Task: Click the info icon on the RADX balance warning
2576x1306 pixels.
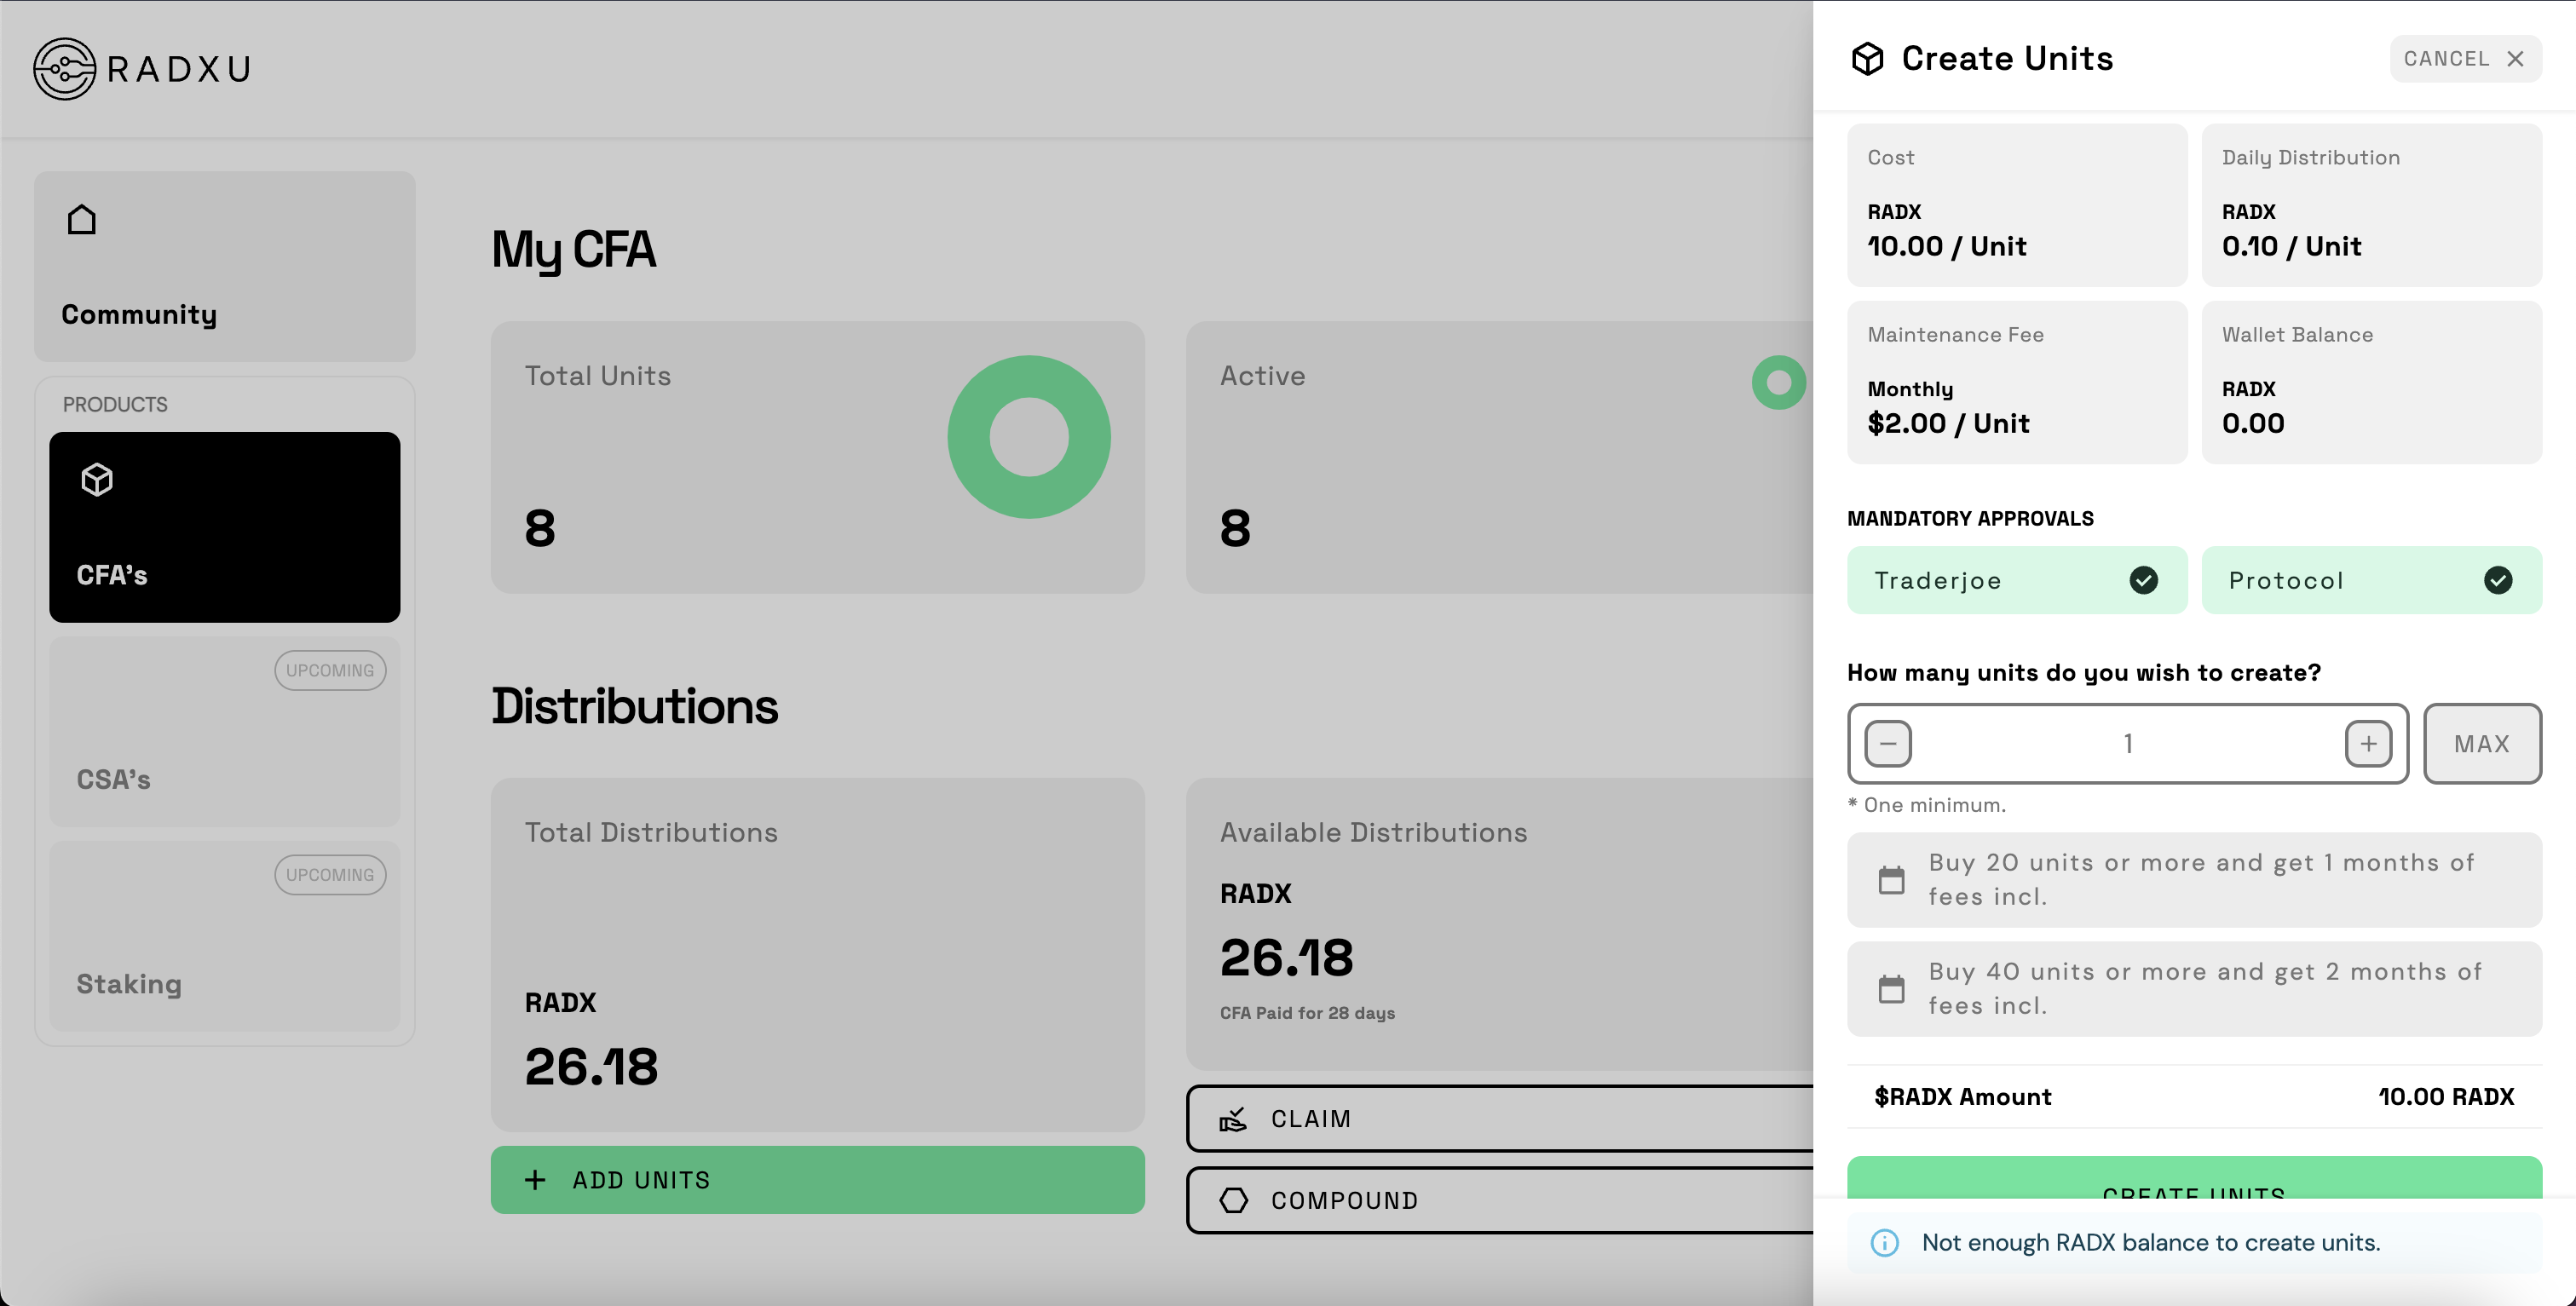Action: point(1885,1242)
